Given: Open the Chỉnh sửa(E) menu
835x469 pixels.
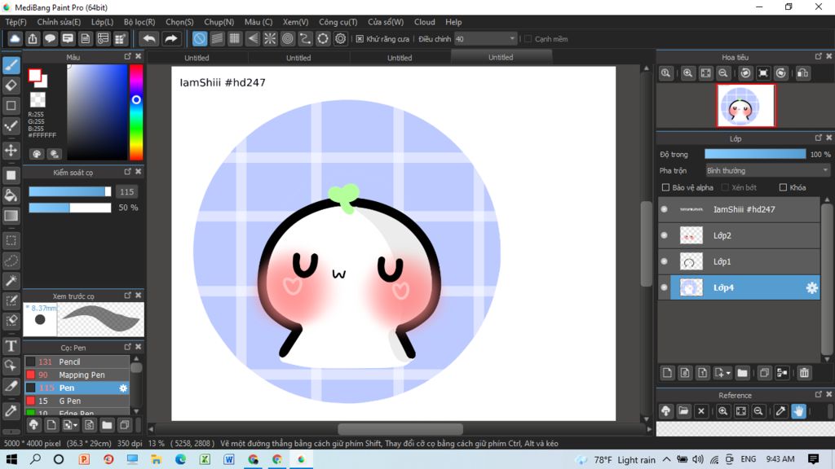Looking at the screenshot, I should 59,22.
